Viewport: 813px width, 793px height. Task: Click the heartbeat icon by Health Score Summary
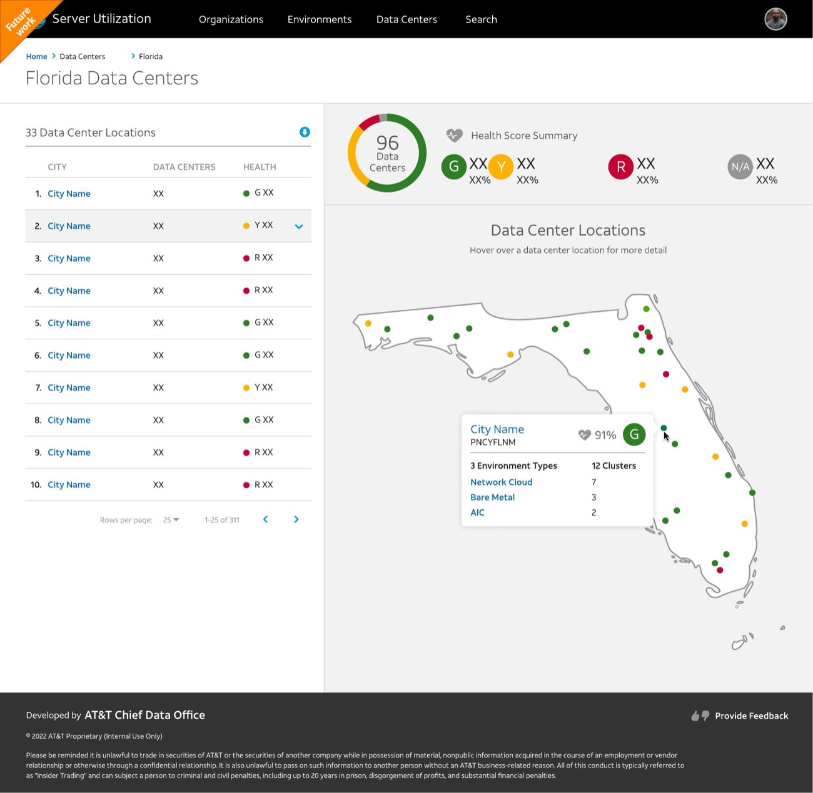(454, 135)
